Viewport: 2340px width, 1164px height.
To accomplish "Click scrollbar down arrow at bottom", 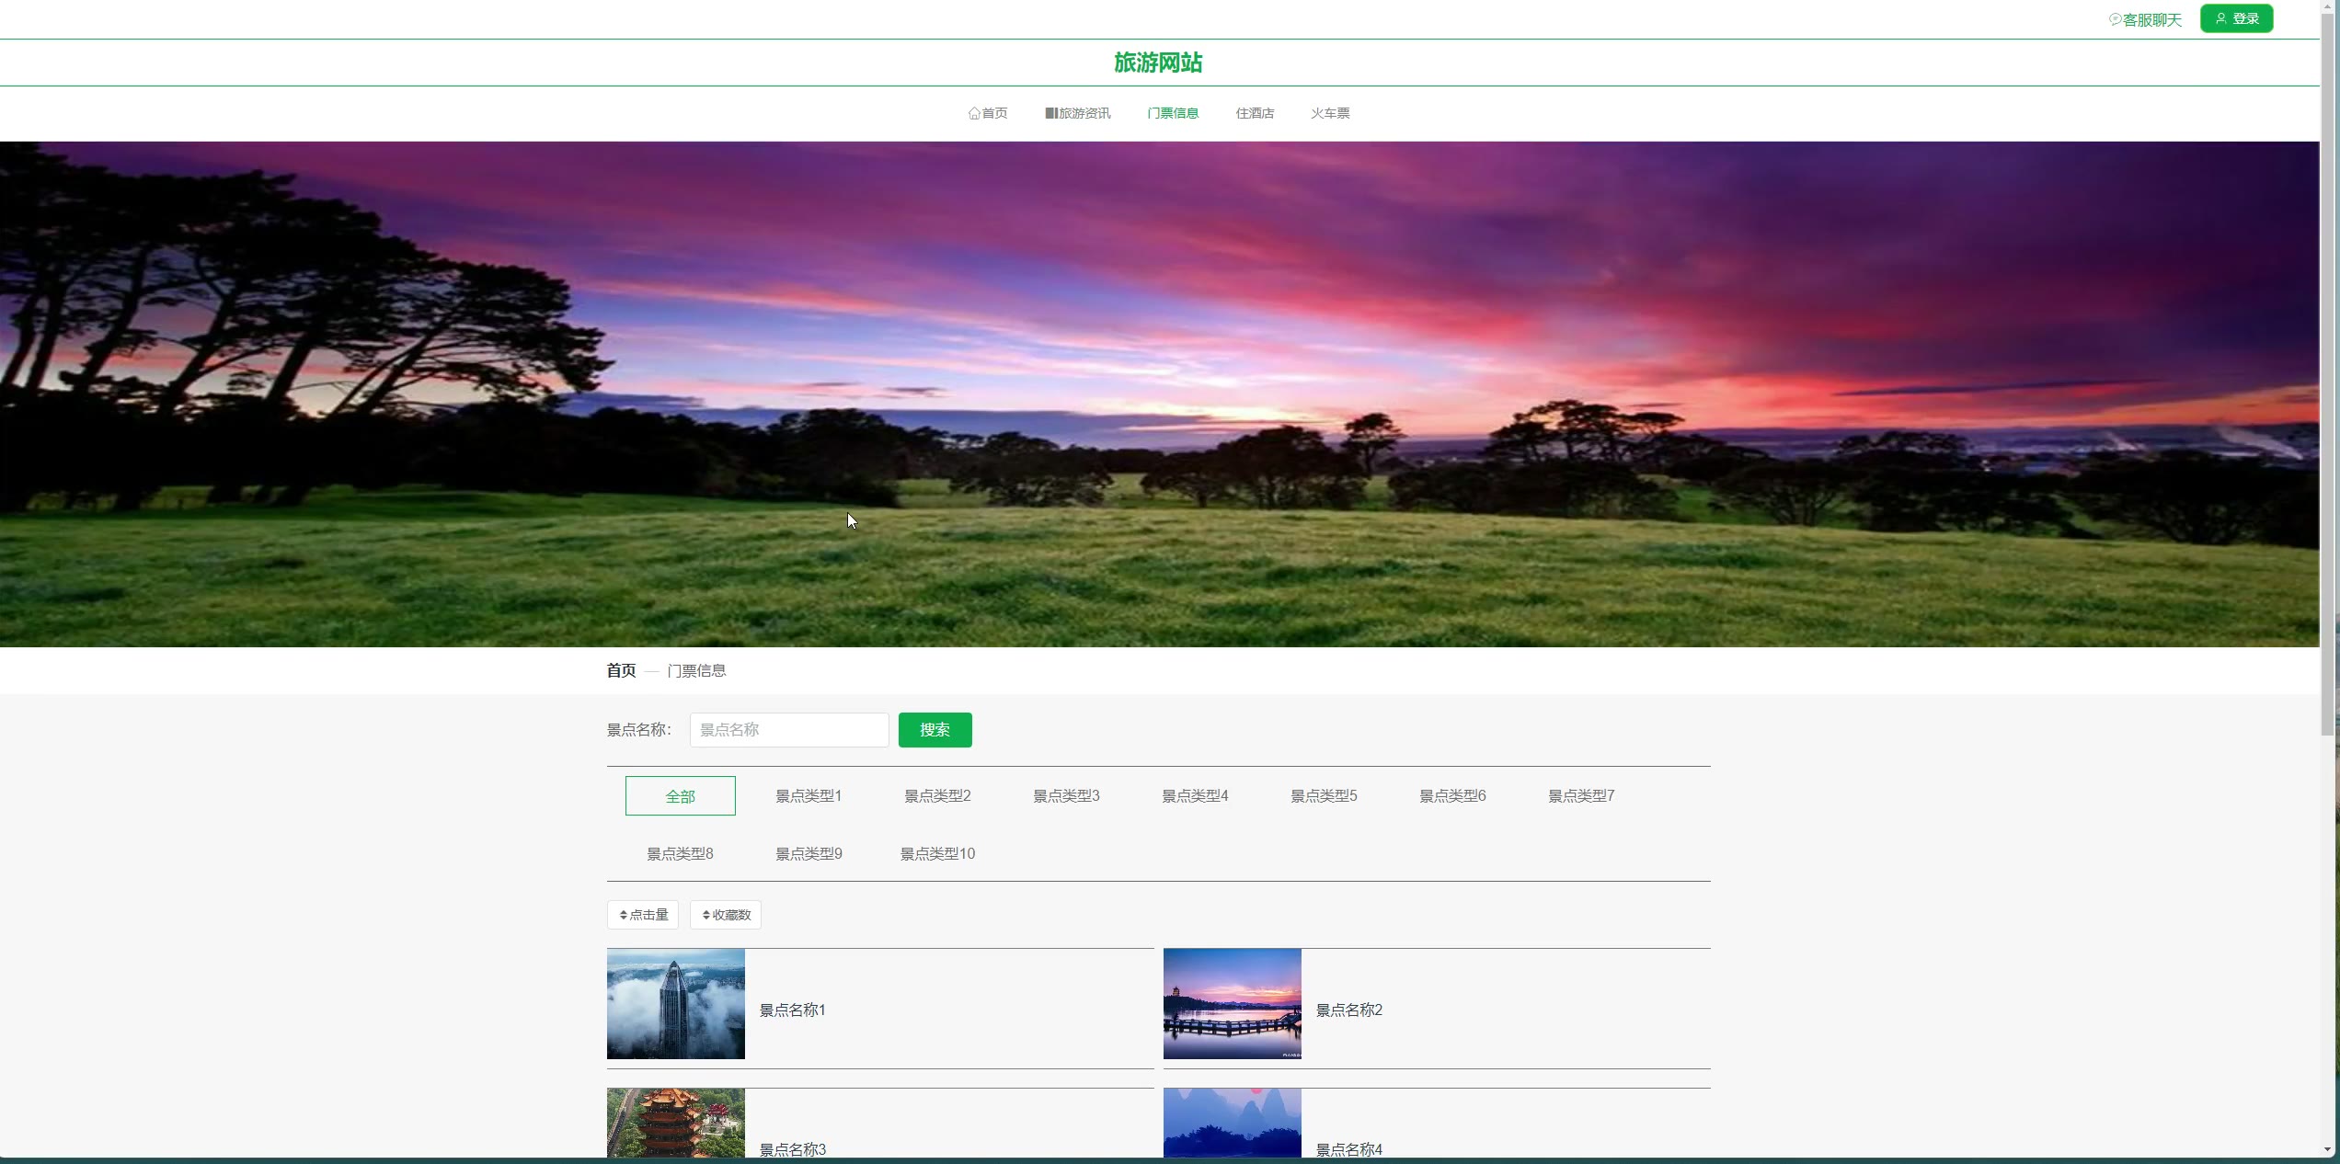I will point(2328,1149).
